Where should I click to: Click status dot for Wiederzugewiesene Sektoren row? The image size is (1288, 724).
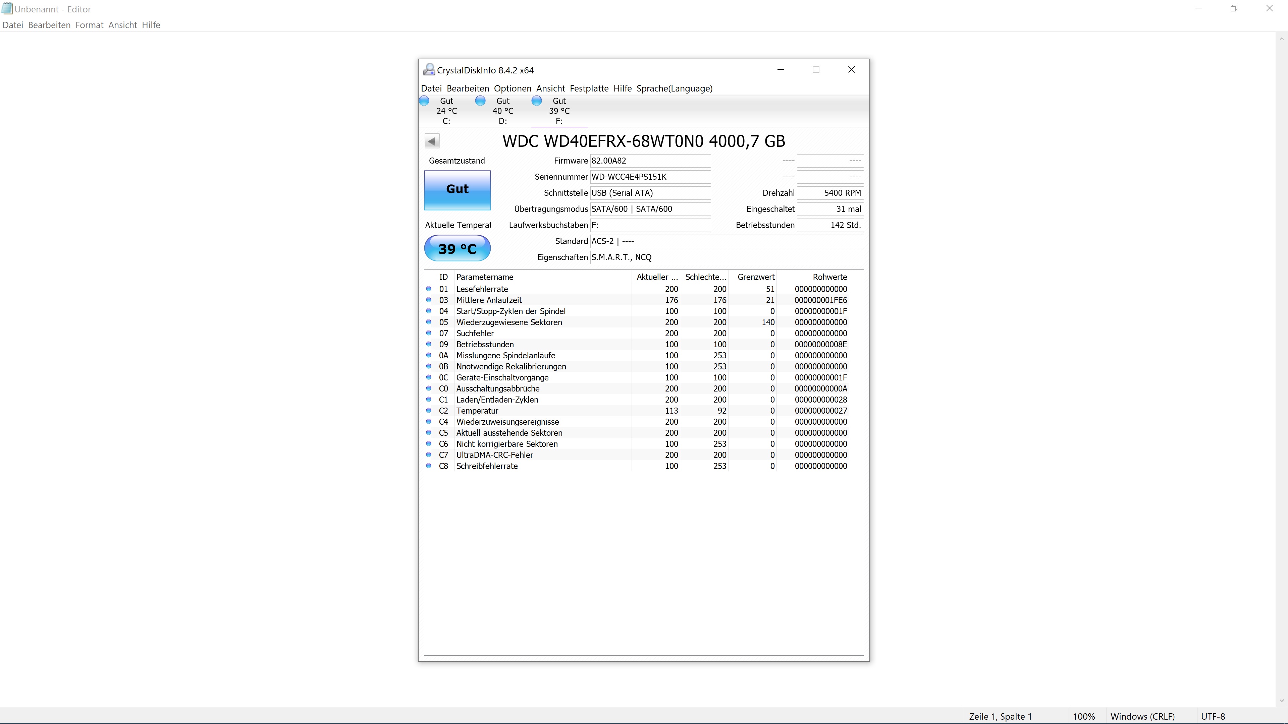click(429, 322)
